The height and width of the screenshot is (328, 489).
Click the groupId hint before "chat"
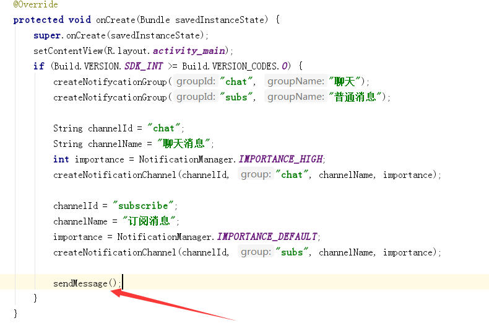tap(196, 81)
